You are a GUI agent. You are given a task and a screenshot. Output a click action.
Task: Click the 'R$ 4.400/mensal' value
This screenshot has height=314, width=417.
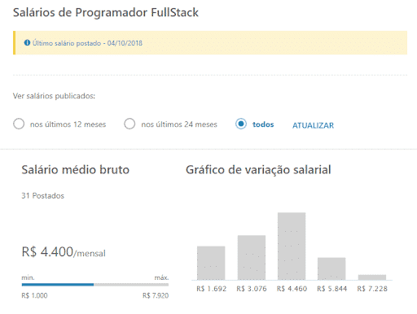(x=64, y=251)
